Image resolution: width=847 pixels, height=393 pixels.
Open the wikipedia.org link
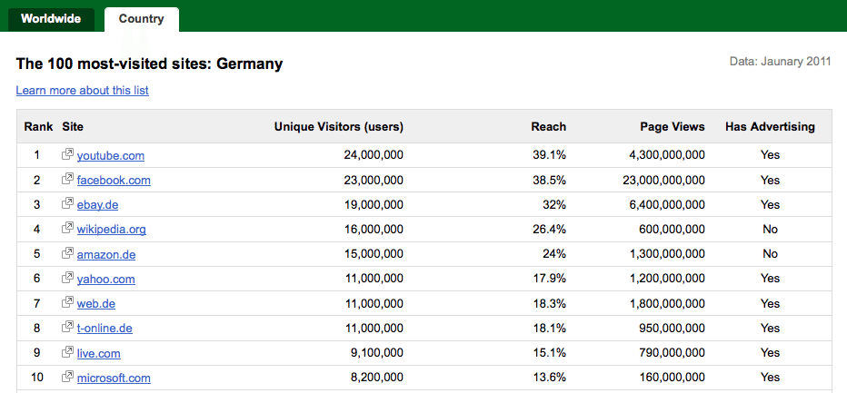tap(111, 230)
